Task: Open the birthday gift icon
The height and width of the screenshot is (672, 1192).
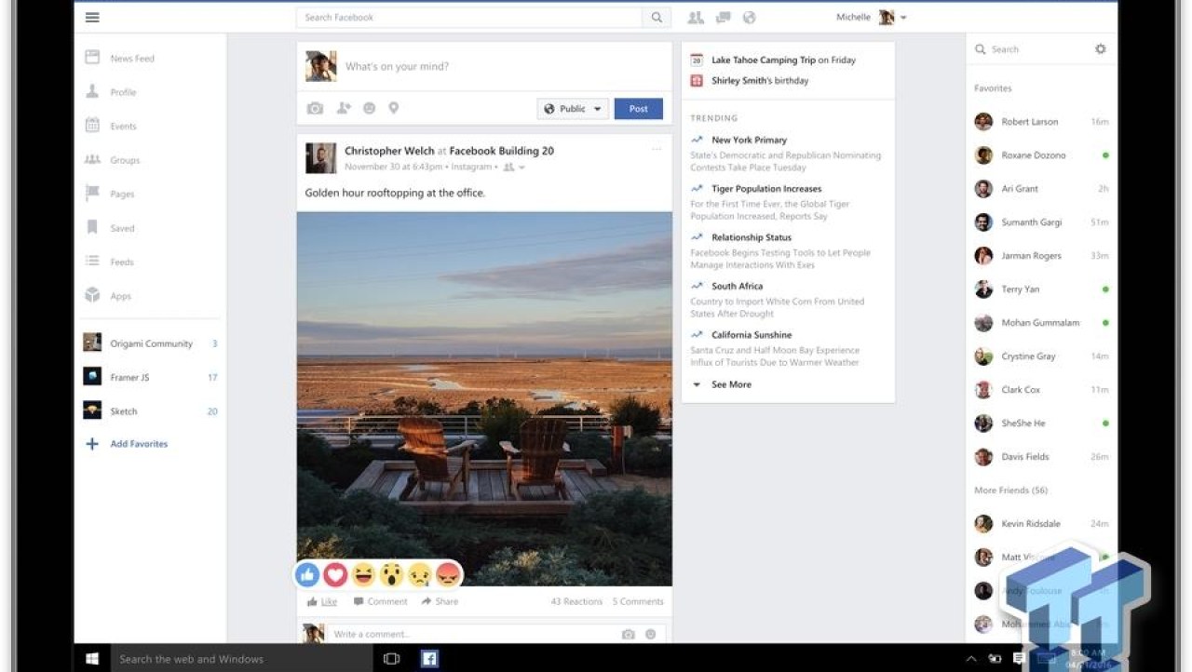Action: [697, 81]
